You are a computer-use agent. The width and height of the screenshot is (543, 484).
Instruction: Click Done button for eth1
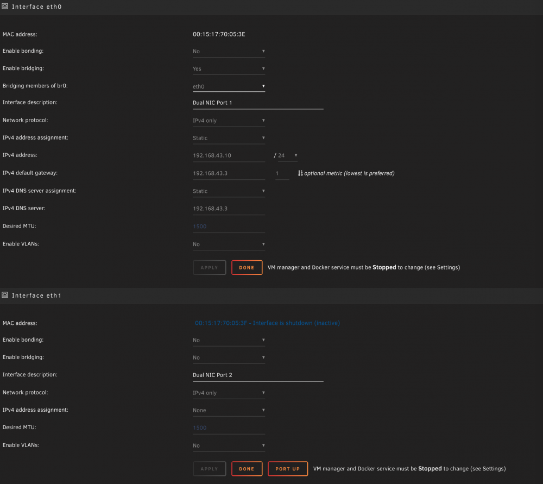(x=247, y=469)
